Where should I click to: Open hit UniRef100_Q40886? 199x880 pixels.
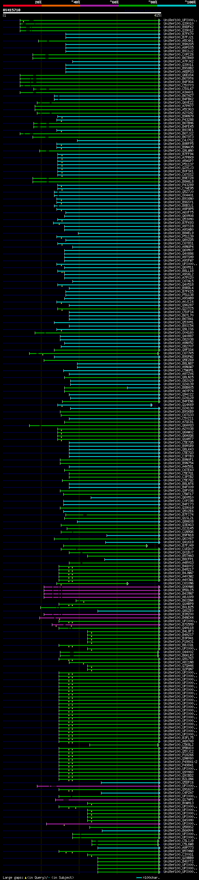tap(178, 253)
